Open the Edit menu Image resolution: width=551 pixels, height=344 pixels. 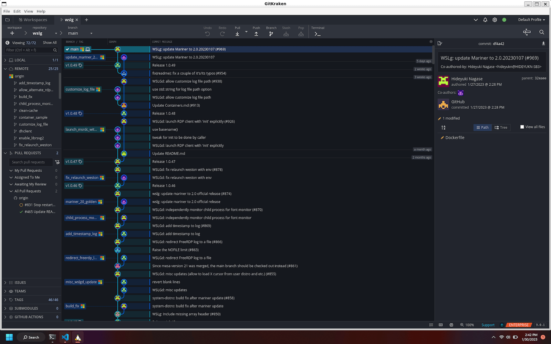click(17, 11)
